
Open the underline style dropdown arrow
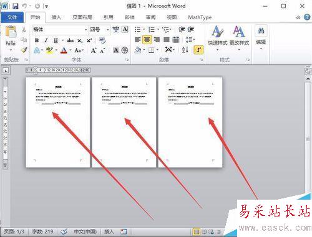point(62,40)
